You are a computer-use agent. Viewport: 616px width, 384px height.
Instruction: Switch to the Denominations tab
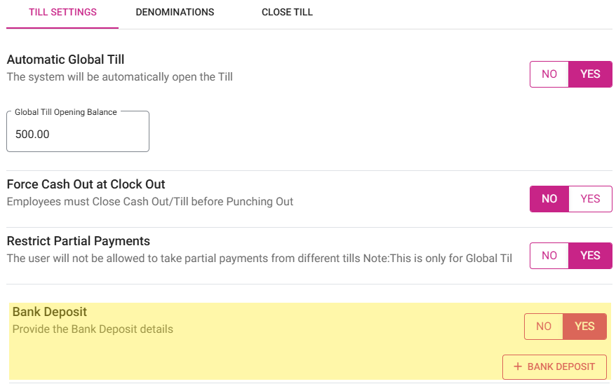tap(175, 13)
